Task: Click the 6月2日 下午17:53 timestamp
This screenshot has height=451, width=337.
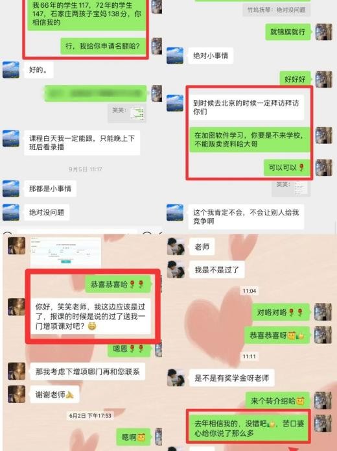Action: [x=90, y=415]
